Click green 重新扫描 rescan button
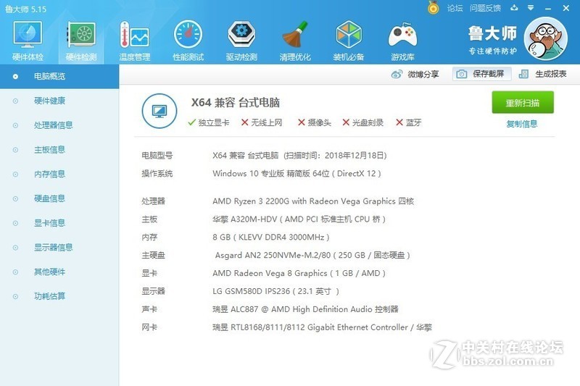 (523, 102)
